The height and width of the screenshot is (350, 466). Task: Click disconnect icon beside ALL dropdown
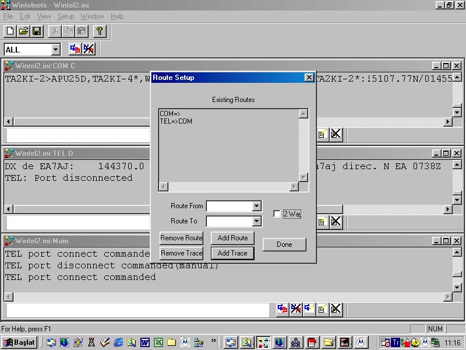click(89, 49)
